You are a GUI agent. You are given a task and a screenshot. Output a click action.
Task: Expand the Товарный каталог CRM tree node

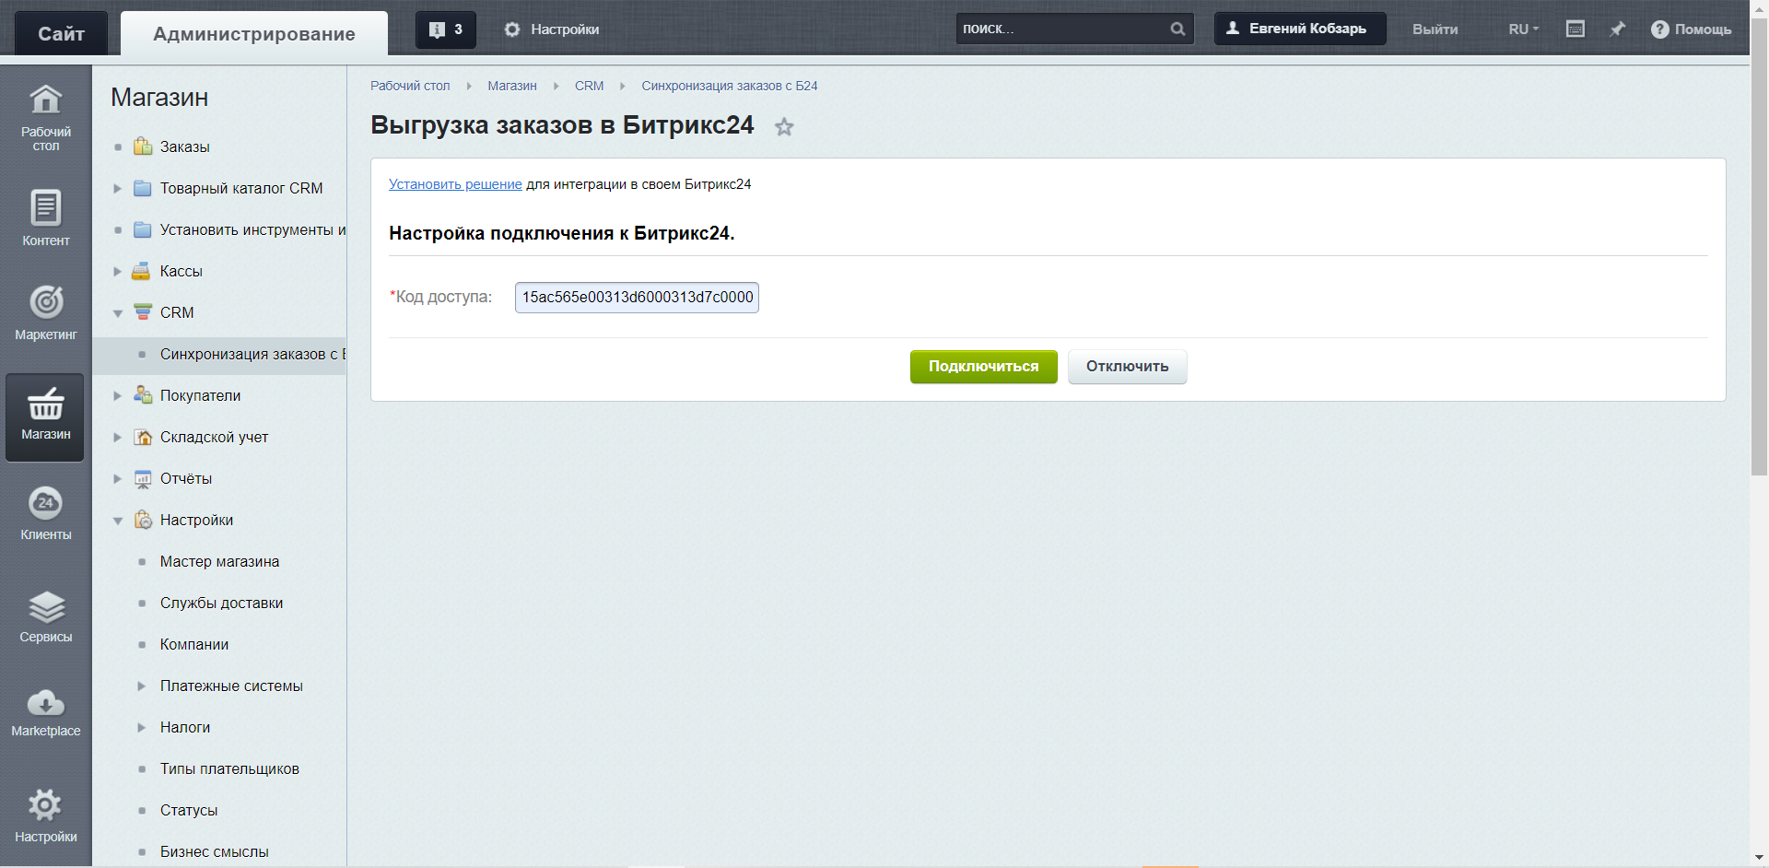pyautogui.click(x=117, y=188)
